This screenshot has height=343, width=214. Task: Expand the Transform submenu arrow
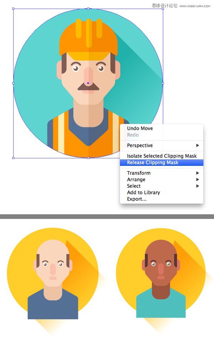197,173
